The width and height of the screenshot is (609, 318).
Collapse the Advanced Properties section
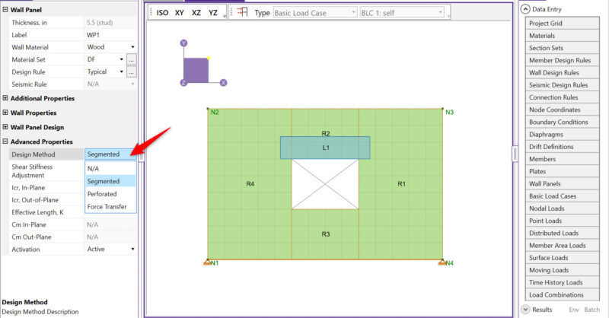click(x=6, y=142)
